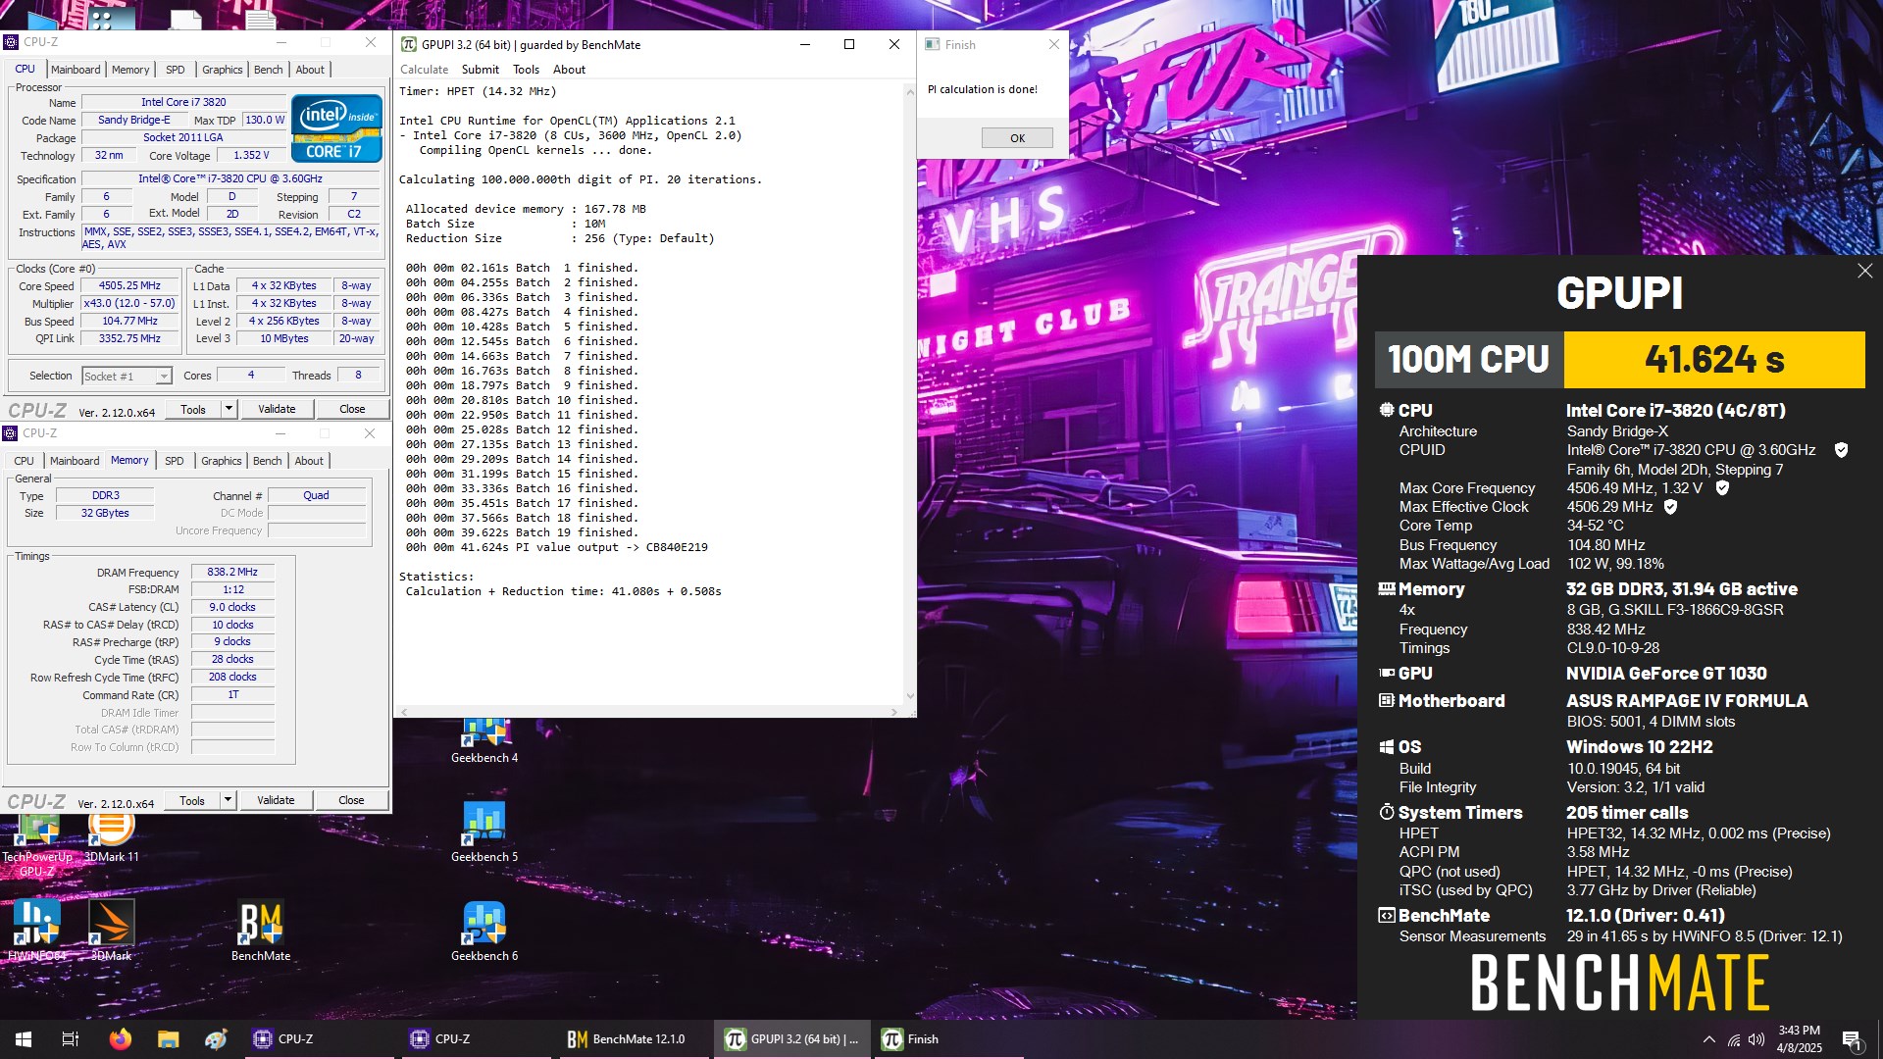
Task: Click GPUPI horizontal scrollbar left arrow
Action: [x=403, y=712]
